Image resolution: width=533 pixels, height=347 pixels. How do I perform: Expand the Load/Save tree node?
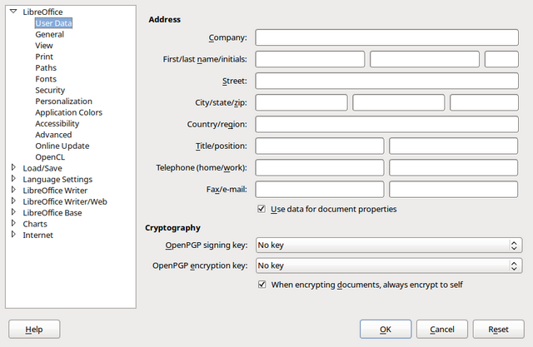13,167
